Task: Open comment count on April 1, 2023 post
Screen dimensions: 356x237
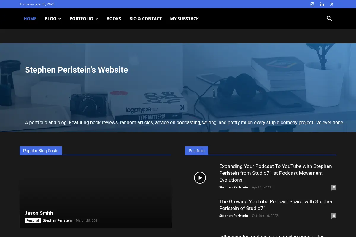Action: [x=334, y=187]
